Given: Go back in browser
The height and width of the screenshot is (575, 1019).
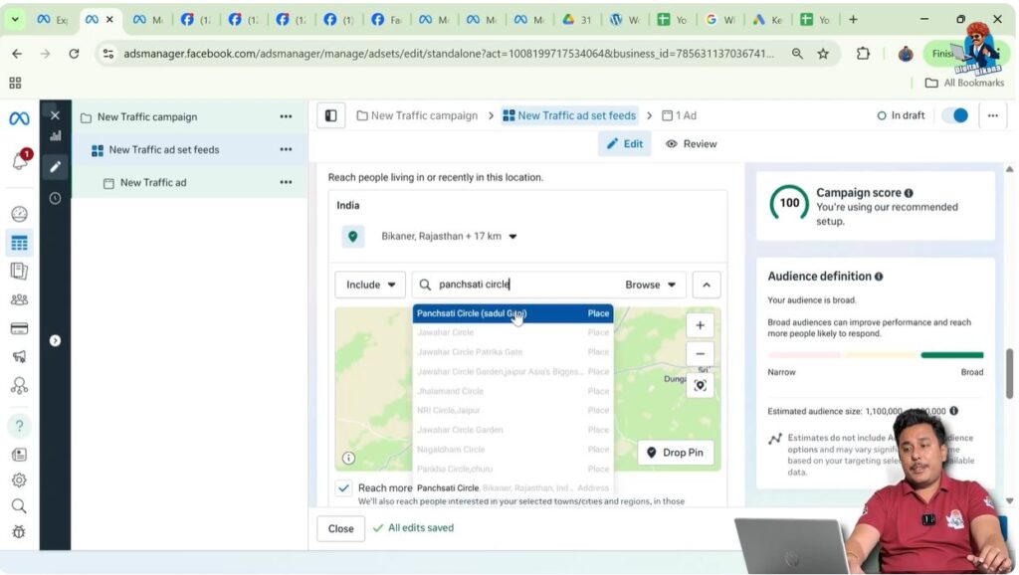Looking at the screenshot, I should pos(17,54).
